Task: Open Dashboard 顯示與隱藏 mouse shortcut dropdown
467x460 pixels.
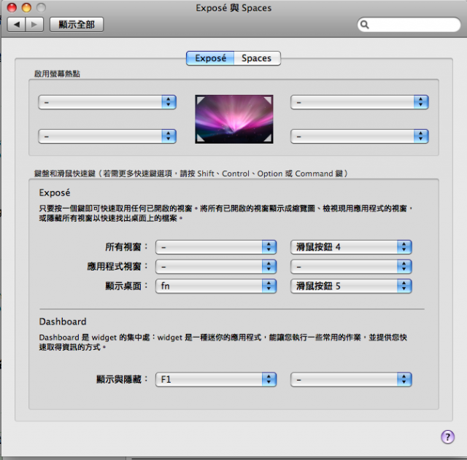Action: (351, 379)
